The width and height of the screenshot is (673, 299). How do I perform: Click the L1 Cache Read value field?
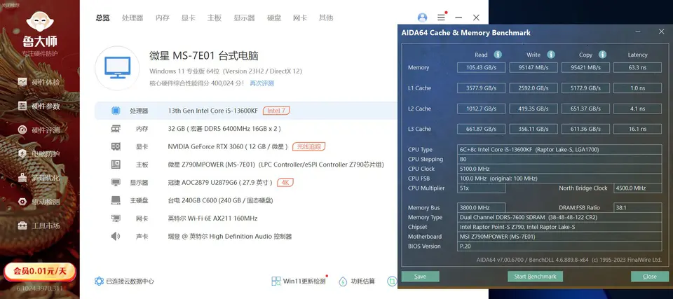click(481, 88)
